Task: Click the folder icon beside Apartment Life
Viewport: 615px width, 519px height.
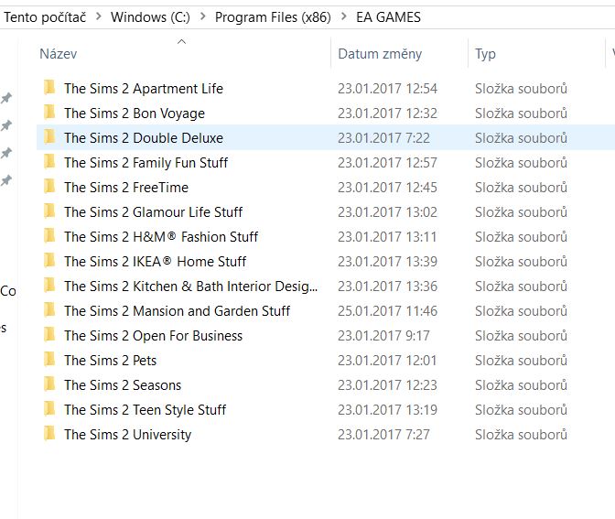Action: [x=49, y=89]
